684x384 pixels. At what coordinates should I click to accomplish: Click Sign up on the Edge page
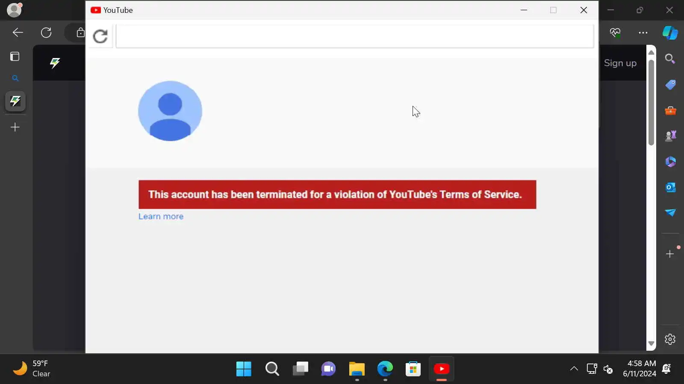pos(620,63)
